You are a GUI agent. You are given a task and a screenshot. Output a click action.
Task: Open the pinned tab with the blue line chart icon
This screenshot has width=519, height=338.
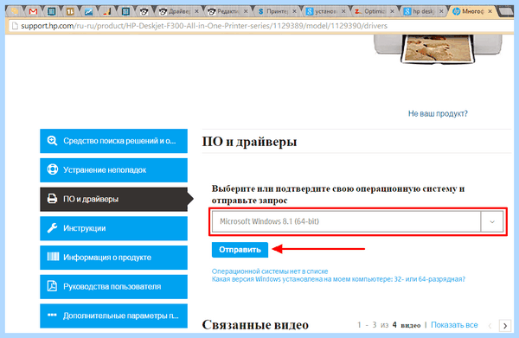tap(88, 11)
